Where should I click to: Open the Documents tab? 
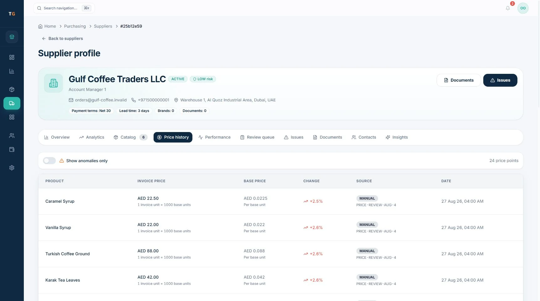(x=328, y=137)
